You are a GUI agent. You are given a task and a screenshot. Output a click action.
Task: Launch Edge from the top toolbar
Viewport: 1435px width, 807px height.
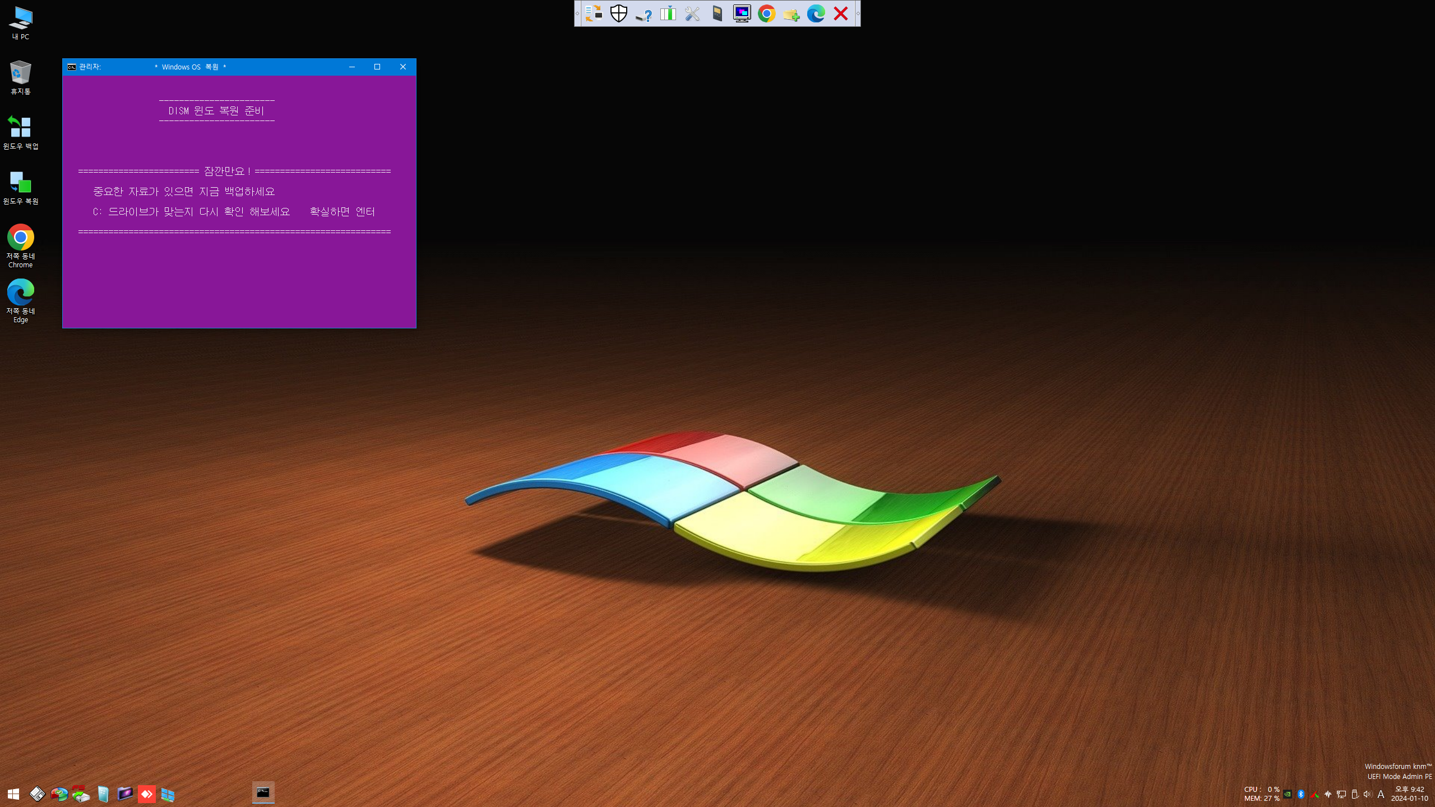816,13
